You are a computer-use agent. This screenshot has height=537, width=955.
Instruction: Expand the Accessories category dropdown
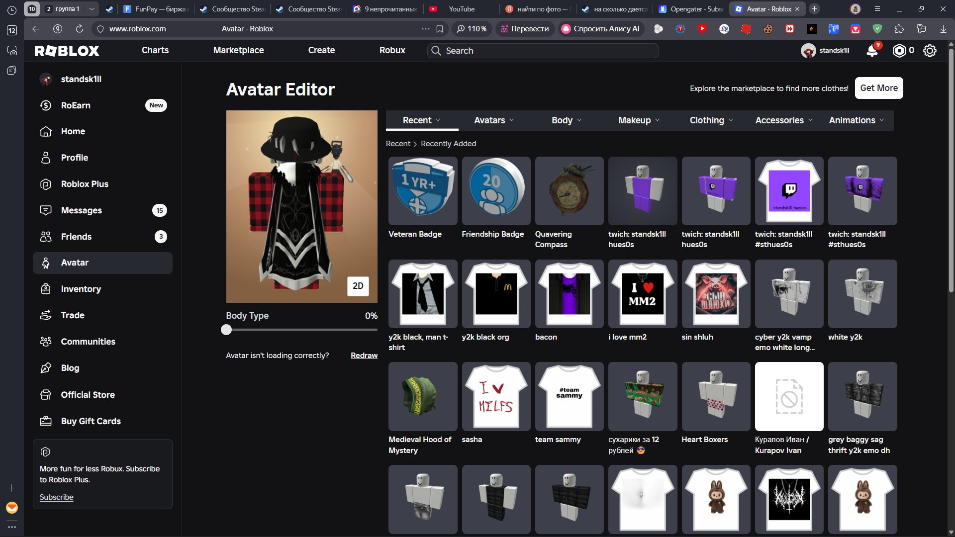tap(784, 120)
